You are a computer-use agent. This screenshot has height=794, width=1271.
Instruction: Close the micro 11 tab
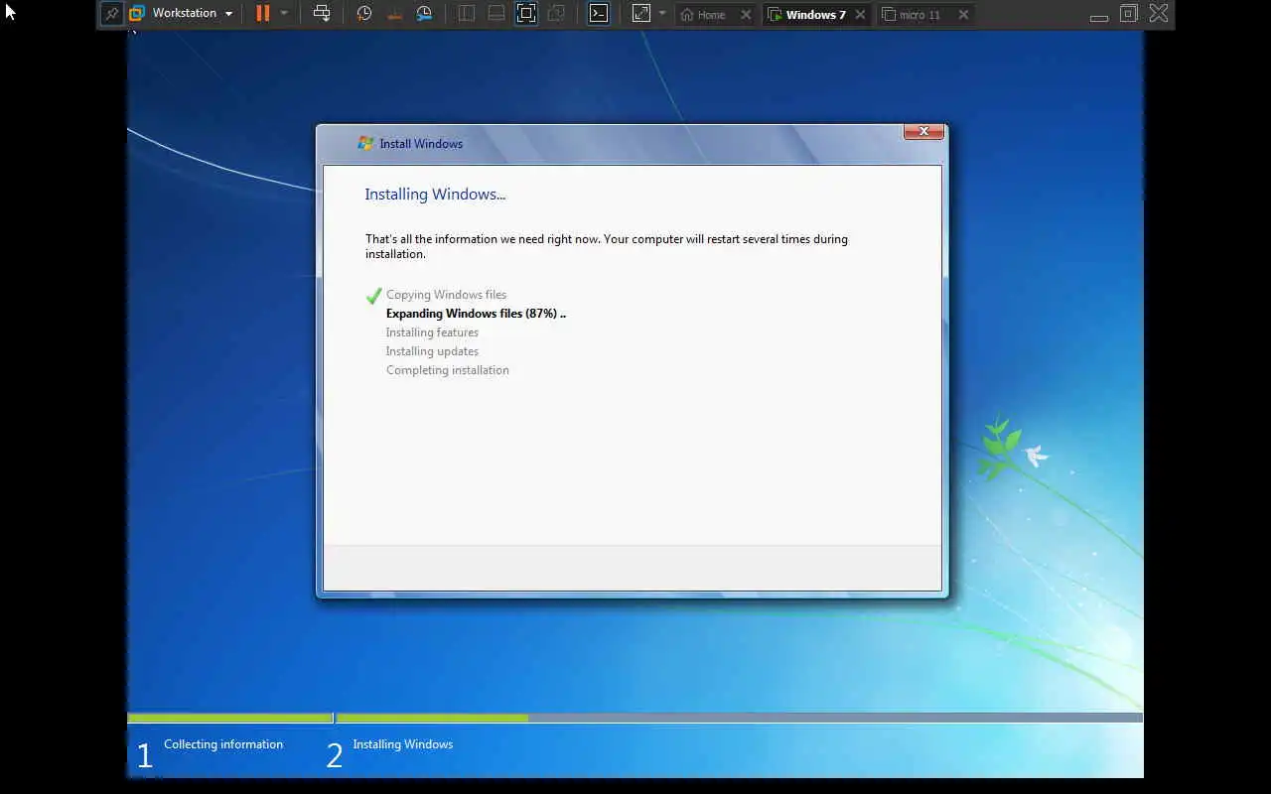(963, 15)
